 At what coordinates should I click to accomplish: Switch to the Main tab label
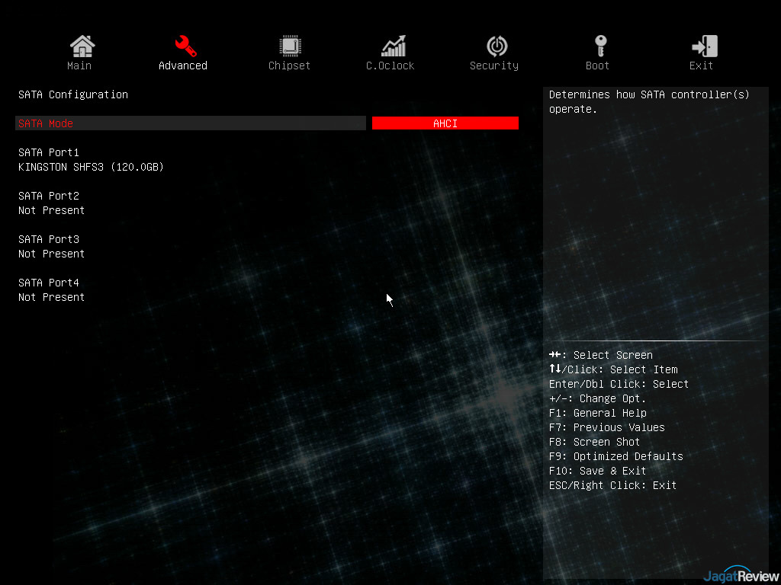[79, 66]
